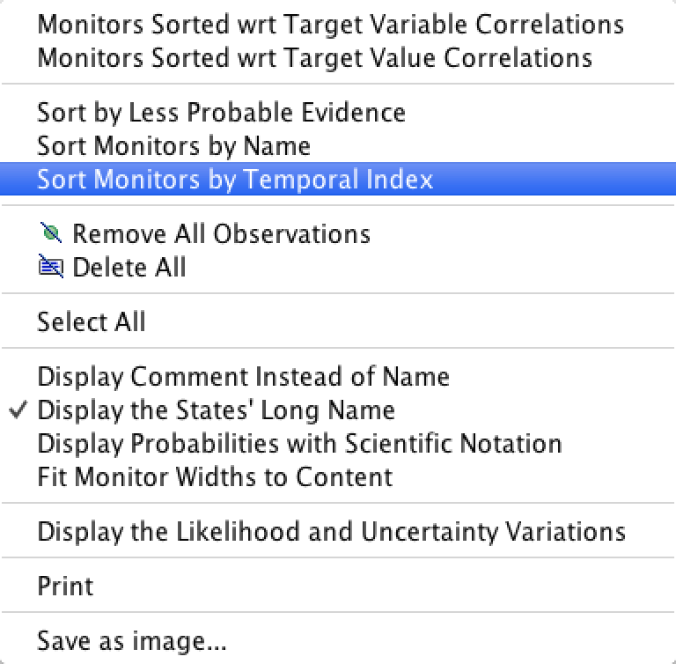Click the Remove All Observations leaf icon
The height and width of the screenshot is (664, 676).
[x=51, y=233]
